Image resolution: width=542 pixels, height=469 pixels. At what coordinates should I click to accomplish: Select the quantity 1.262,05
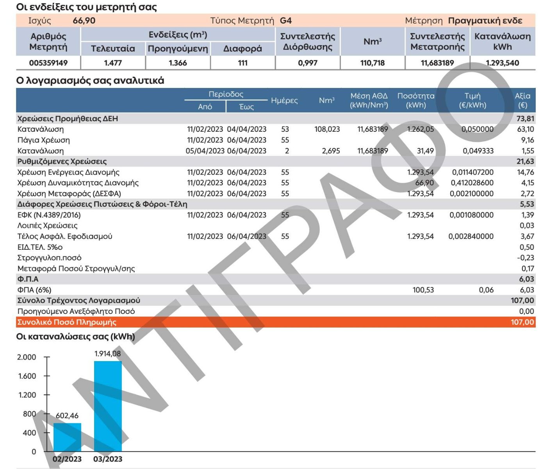421,129
